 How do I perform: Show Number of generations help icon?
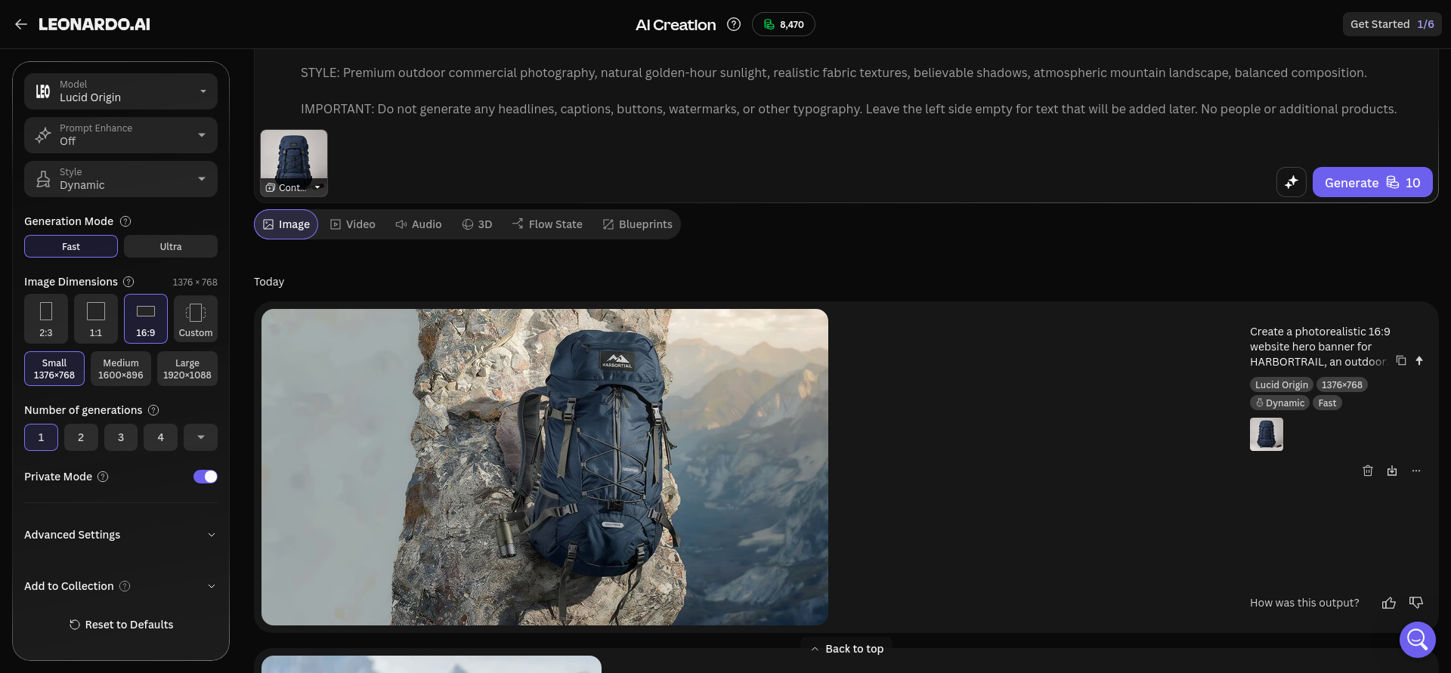pyautogui.click(x=153, y=410)
